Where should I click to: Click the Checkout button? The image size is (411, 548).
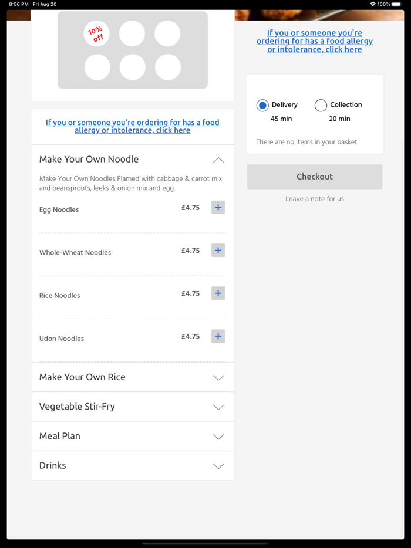pos(315,177)
